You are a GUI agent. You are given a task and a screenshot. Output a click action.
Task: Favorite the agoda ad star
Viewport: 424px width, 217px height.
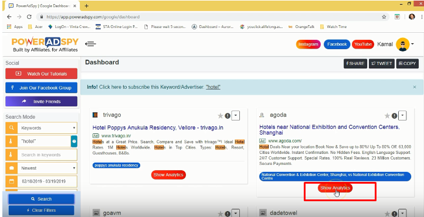pyautogui.click(x=387, y=116)
